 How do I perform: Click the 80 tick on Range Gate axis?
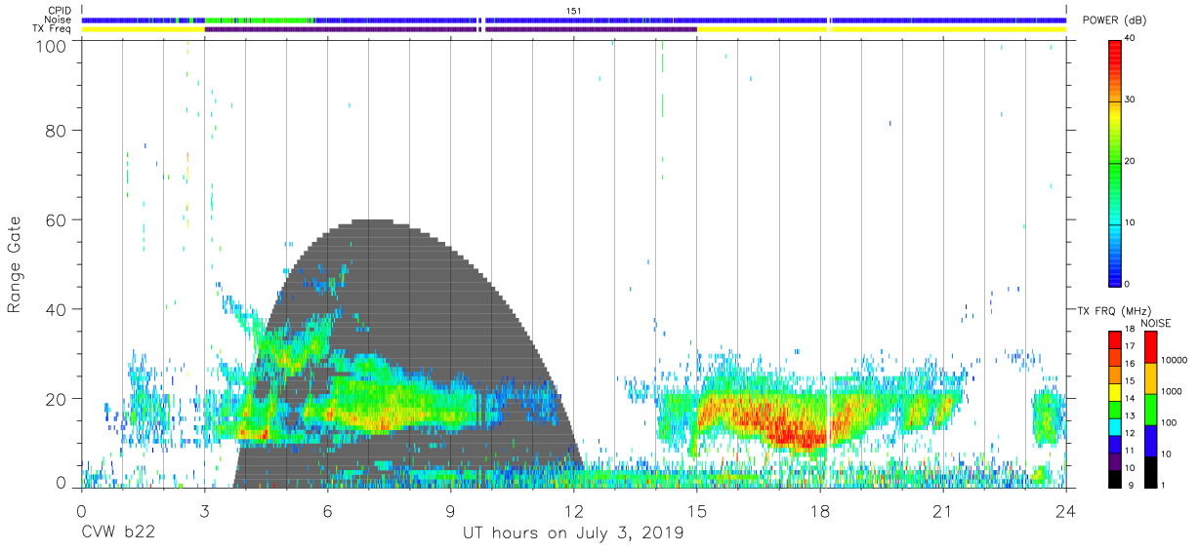(x=57, y=131)
